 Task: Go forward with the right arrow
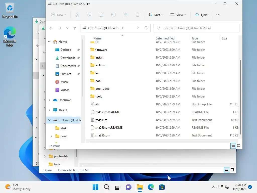pyautogui.click(x=60, y=28)
